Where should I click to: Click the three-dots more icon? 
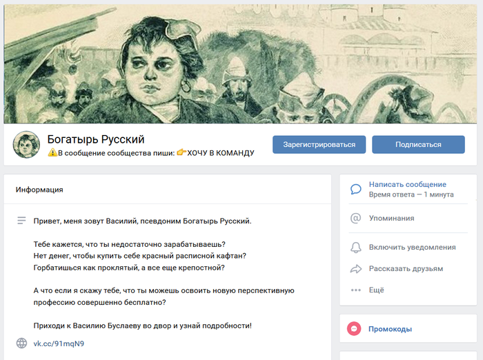pyautogui.click(x=356, y=290)
